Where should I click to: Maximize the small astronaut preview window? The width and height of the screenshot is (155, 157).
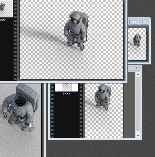tap(134, 22)
